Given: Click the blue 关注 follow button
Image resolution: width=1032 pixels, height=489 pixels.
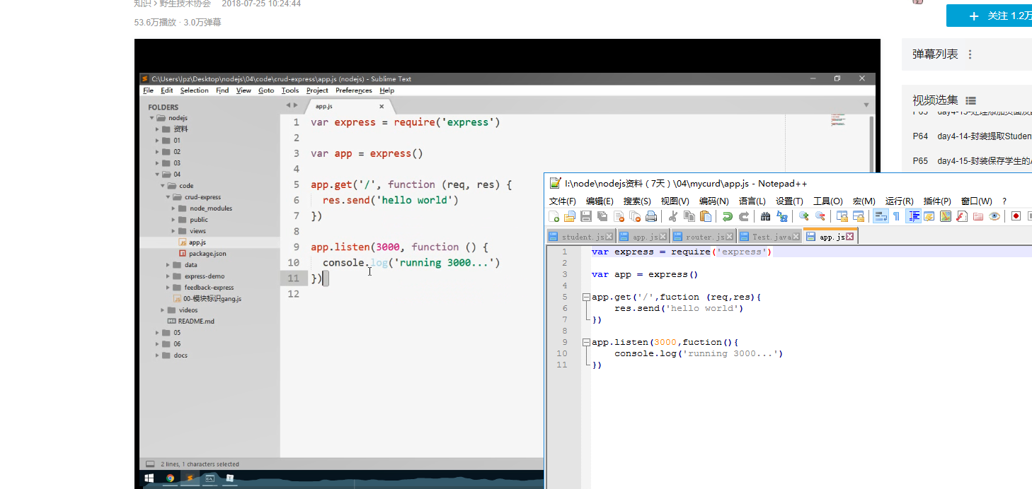Looking at the screenshot, I should click(x=989, y=16).
